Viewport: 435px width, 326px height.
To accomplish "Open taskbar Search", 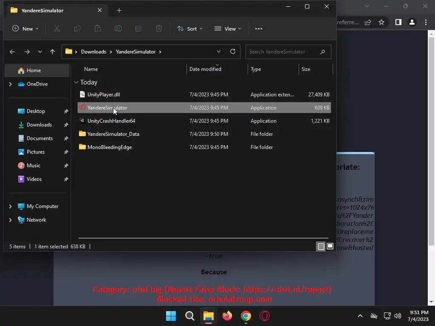I will (x=190, y=316).
